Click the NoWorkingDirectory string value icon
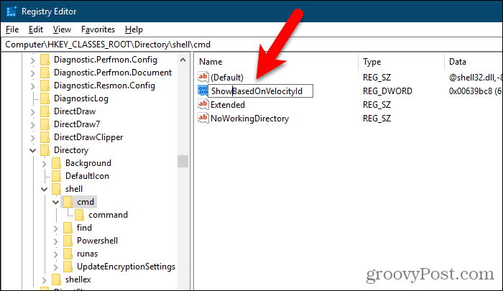The width and height of the screenshot is (503, 291). click(x=203, y=118)
